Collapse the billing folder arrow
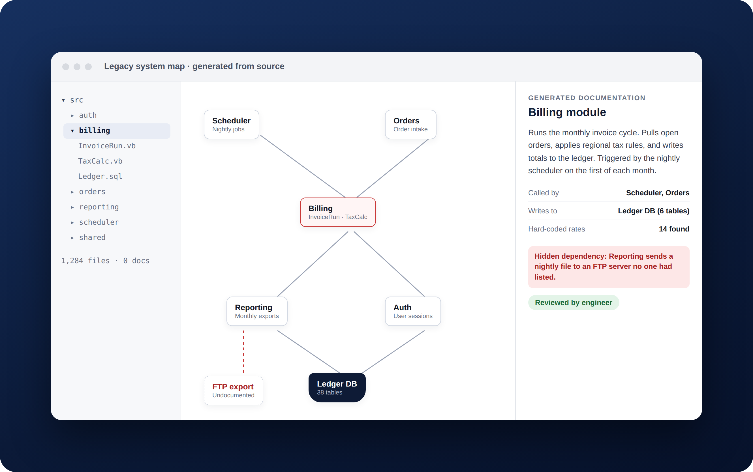Screen dimensions: 753x472 click(72, 131)
